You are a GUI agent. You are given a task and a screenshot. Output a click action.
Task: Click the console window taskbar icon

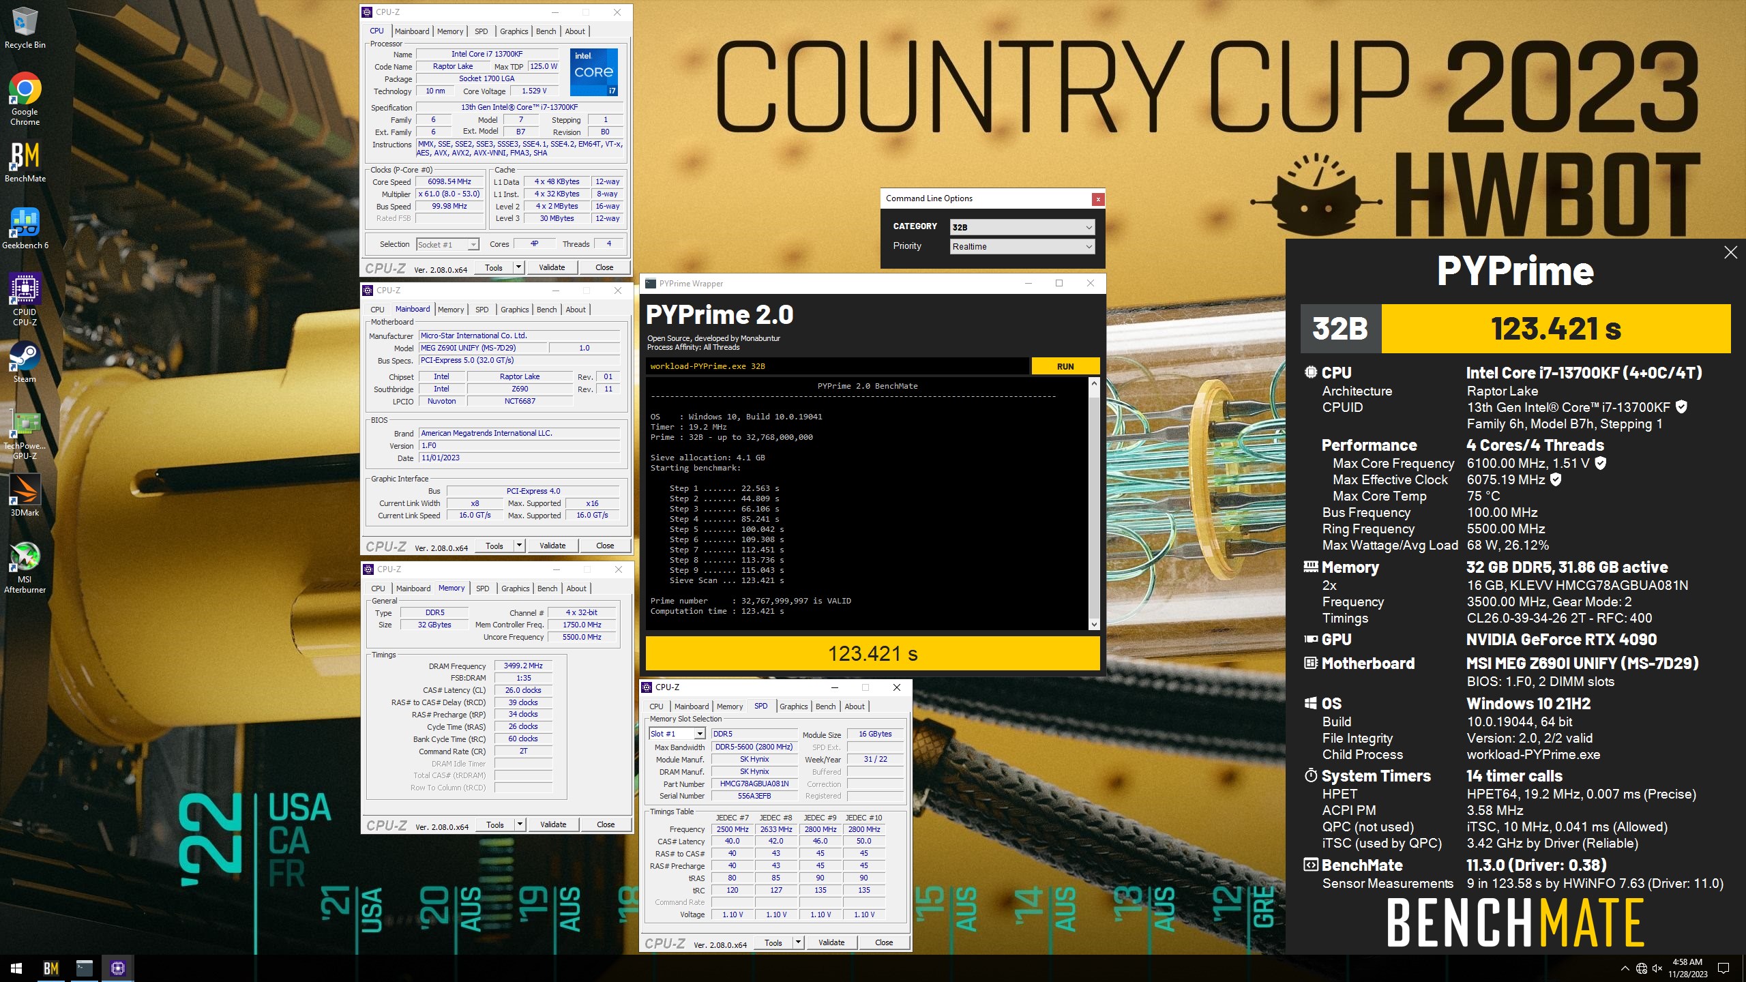click(84, 968)
